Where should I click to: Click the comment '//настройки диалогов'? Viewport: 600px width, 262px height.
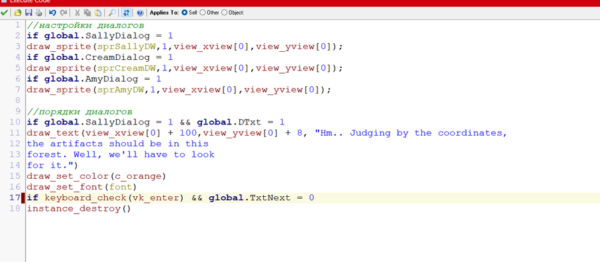pos(85,25)
